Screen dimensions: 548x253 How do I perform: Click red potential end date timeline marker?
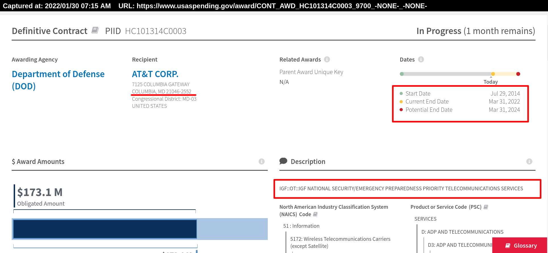[518, 74]
